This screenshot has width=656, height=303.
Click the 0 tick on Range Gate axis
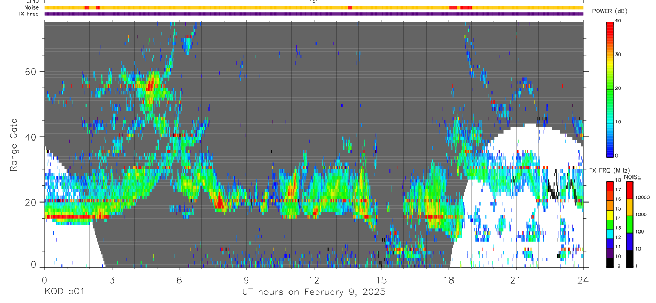point(34,265)
